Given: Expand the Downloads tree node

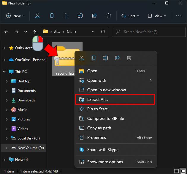Looking at the screenshot, I should tap(7, 100).
